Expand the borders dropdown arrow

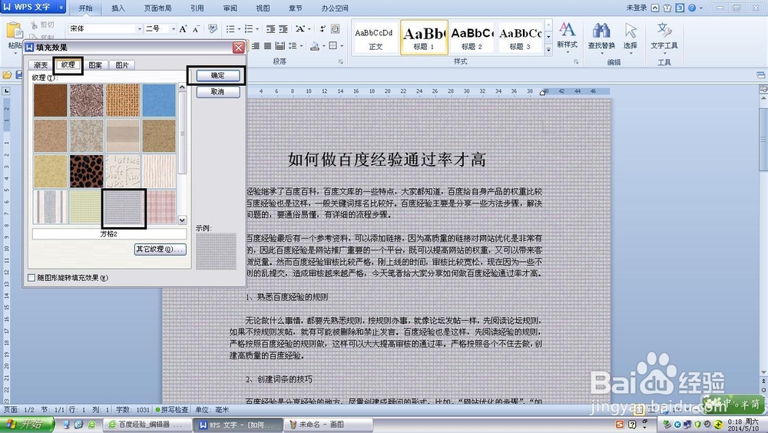click(342, 46)
